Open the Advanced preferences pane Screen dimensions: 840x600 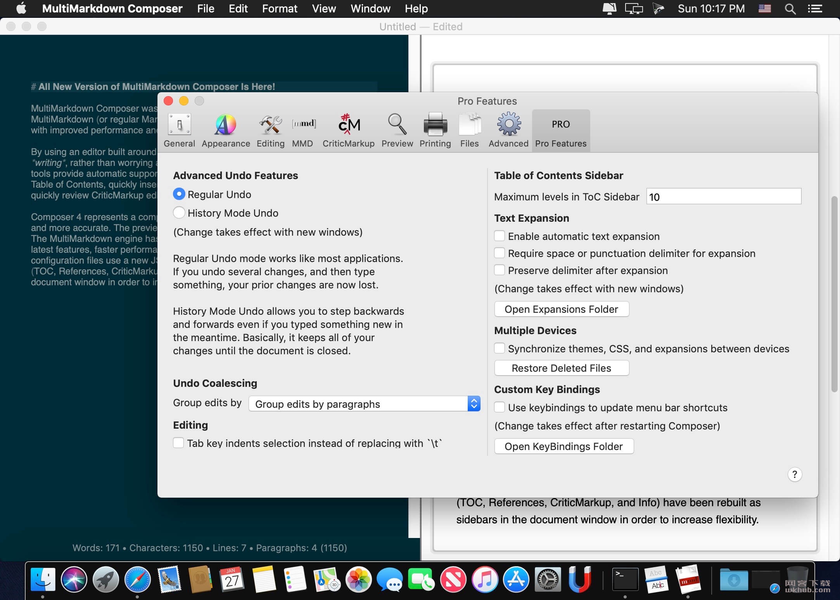click(x=508, y=131)
